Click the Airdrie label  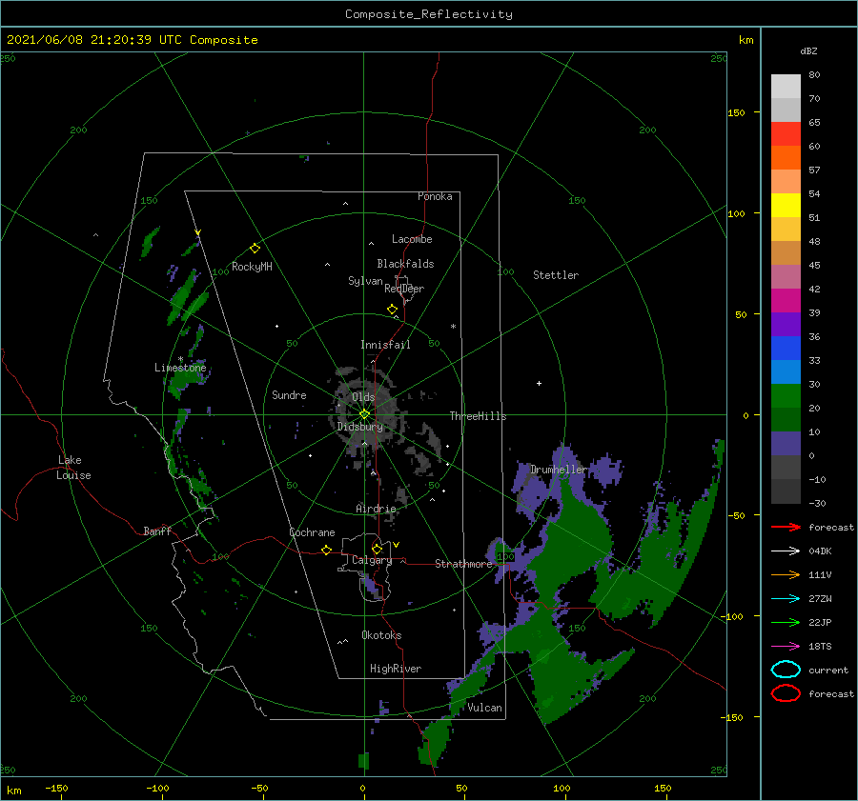coord(376,509)
